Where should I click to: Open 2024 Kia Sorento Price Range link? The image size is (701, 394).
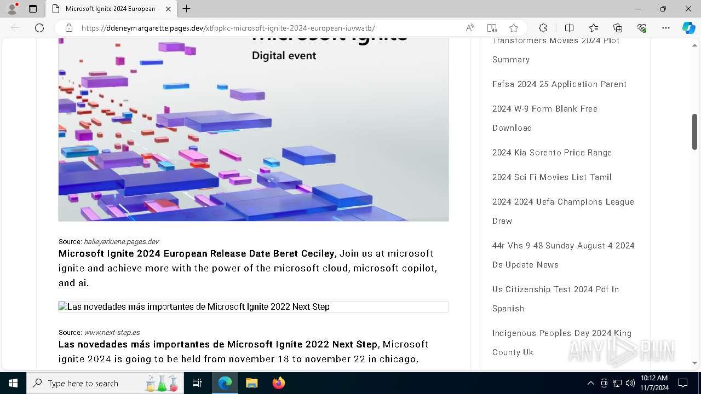point(552,153)
